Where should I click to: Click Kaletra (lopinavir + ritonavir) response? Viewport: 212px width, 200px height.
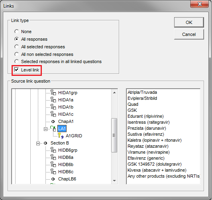155,140
